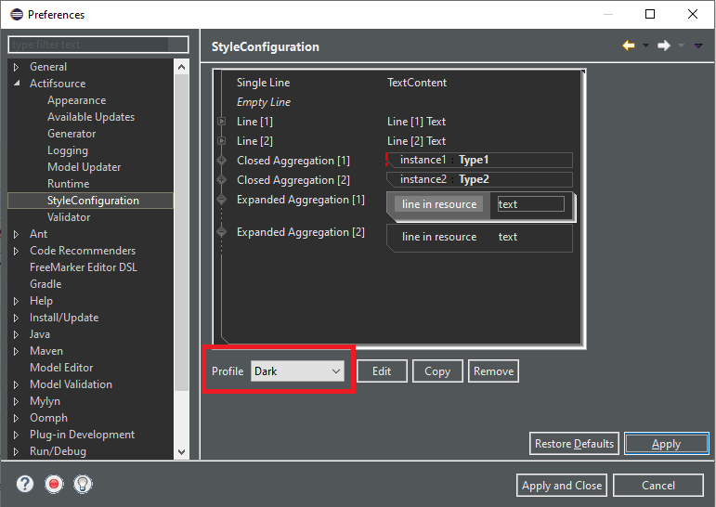Open the preferences view menu triangle
This screenshot has width=716, height=507.
tap(697, 45)
